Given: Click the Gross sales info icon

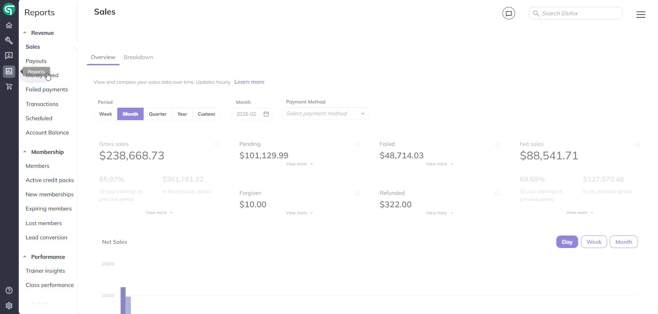Looking at the screenshot, I should point(217,144).
